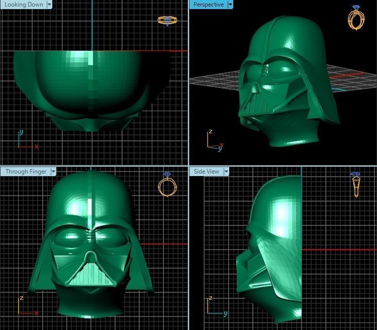Select the helmet profile in Side View
Viewport: 377px width, 330px height.
coord(269,250)
